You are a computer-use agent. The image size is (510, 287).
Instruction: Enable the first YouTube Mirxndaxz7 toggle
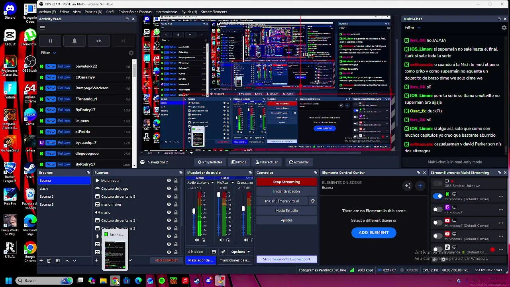(437, 223)
